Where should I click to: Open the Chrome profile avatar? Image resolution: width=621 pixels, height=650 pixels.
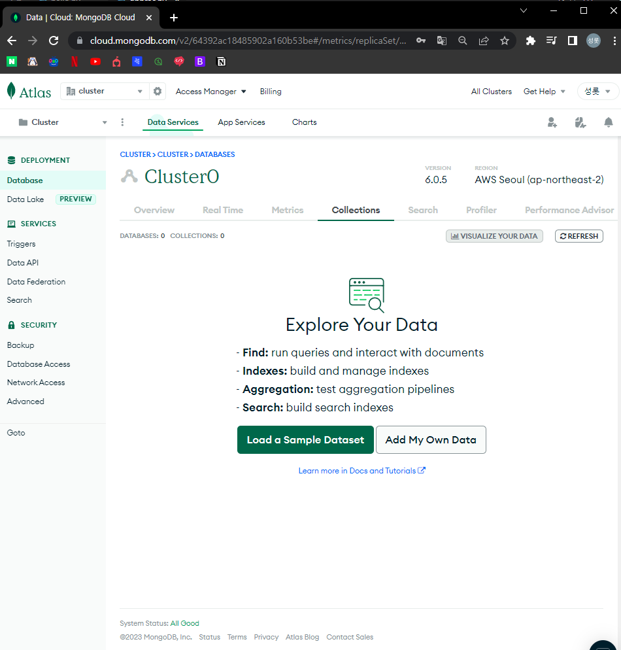coord(594,41)
